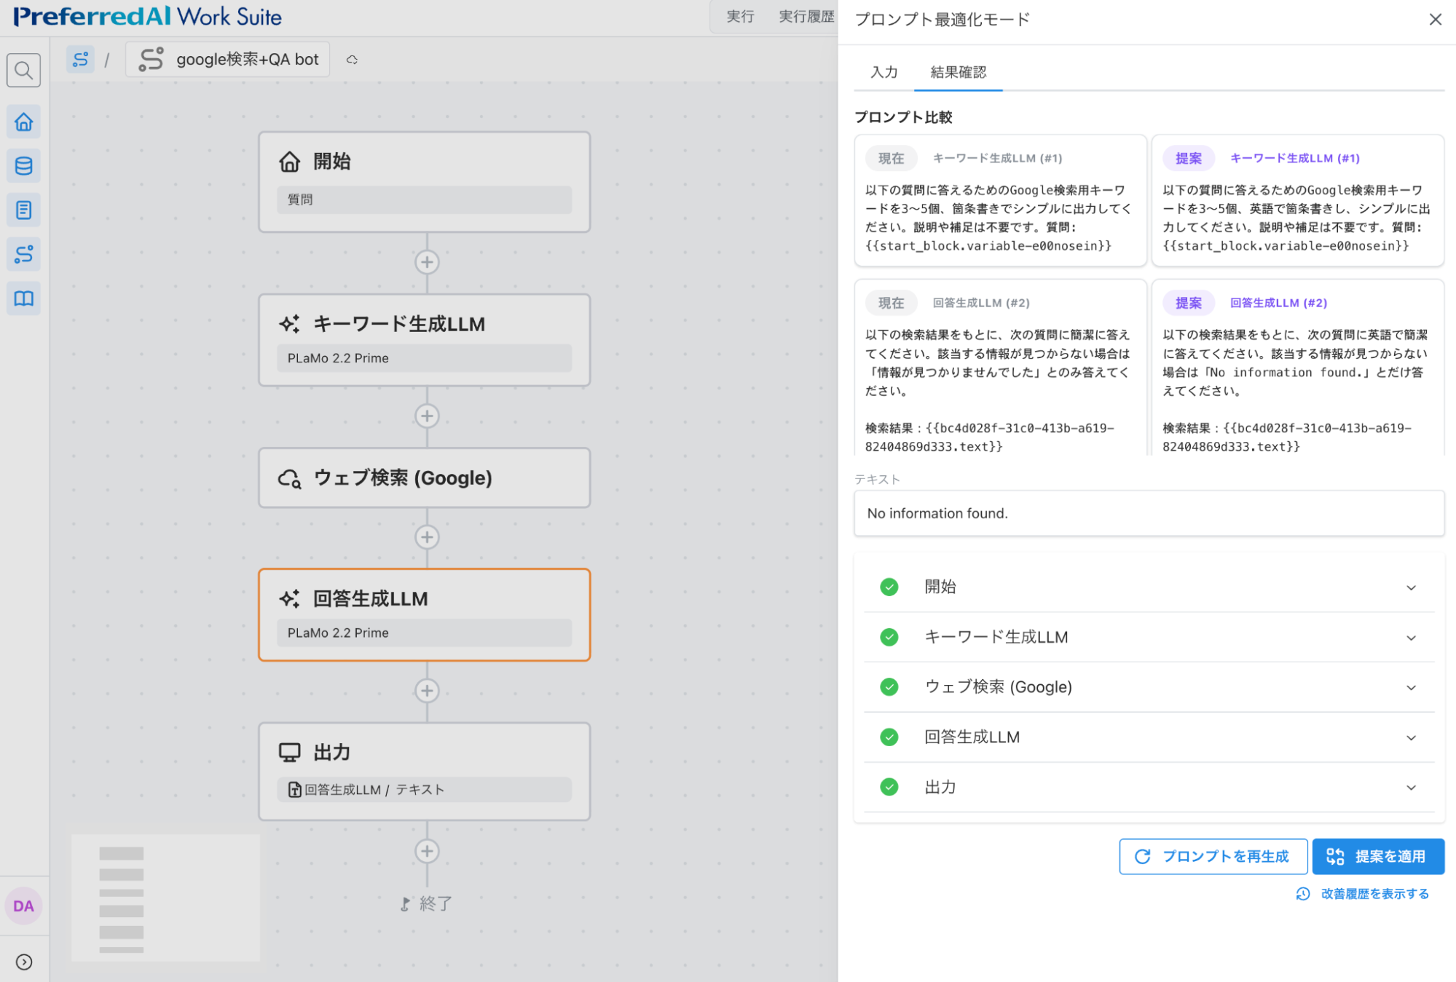Open the 実行履歴 tab
The image size is (1456, 982).
click(806, 17)
